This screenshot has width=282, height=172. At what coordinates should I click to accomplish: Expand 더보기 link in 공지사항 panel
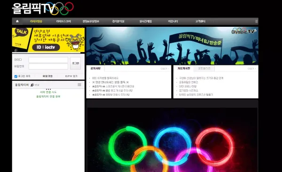pos(164,69)
